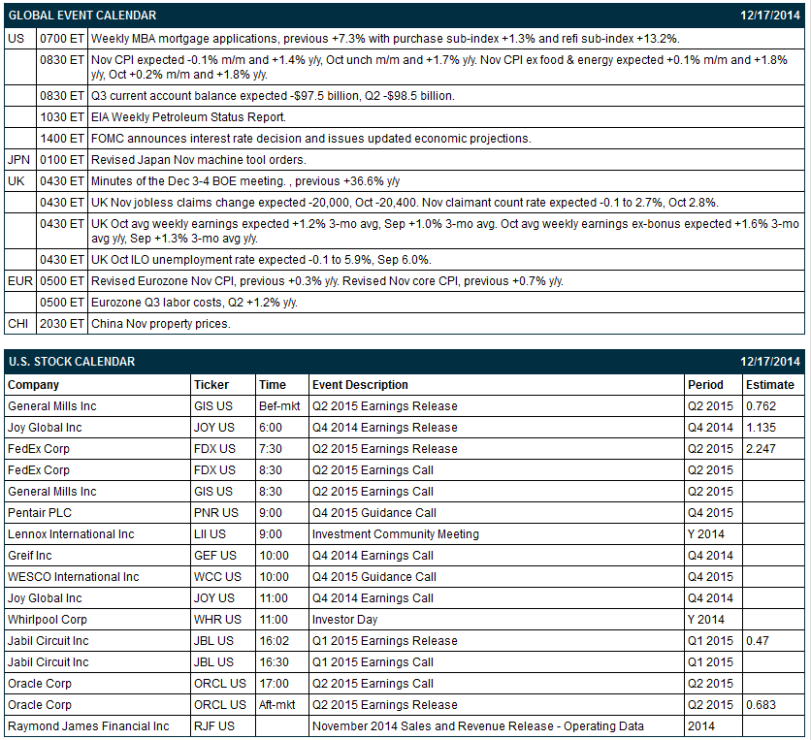
Task: Select Whirlpool Corp company name
Action: point(48,620)
